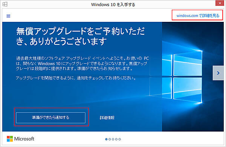Screen dimensions: 226x147
Task: Open the hamburger menu
Action: tap(8, 16)
